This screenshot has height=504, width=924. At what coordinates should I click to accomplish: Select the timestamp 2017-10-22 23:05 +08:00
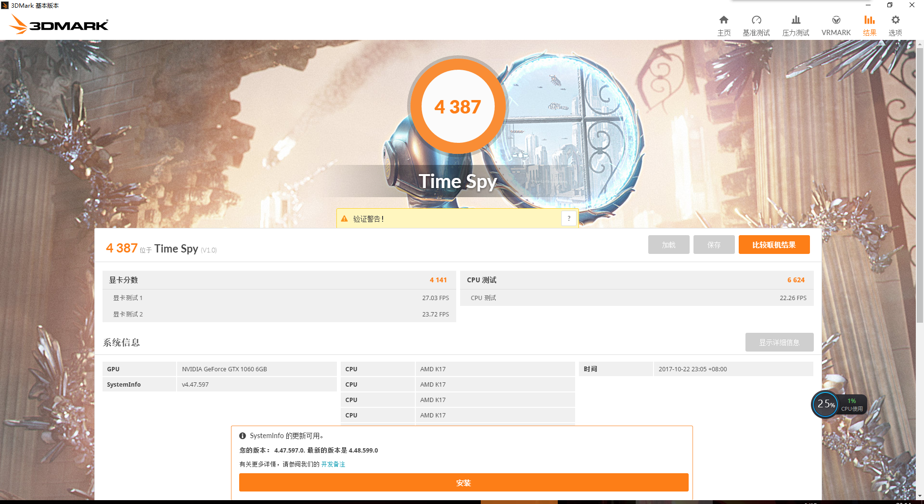click(x=693, y=369)
